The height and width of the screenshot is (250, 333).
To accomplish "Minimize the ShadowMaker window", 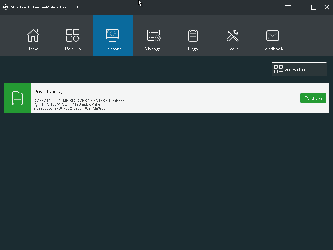I will click(x=300, y=7).
